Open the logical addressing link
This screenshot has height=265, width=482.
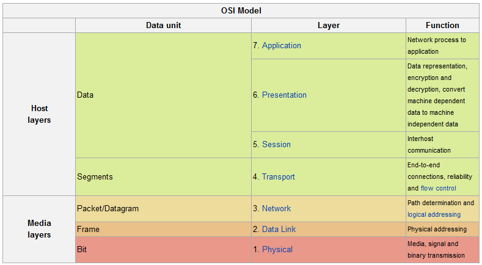click(x=434, y=215)
